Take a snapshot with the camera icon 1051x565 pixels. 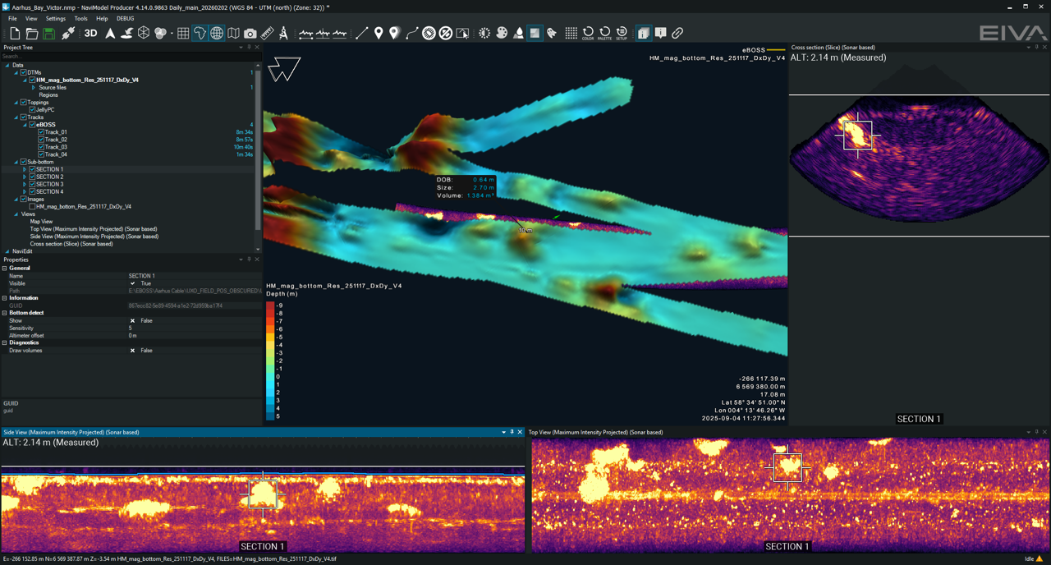pyautogui.click(x=250, y=34)
